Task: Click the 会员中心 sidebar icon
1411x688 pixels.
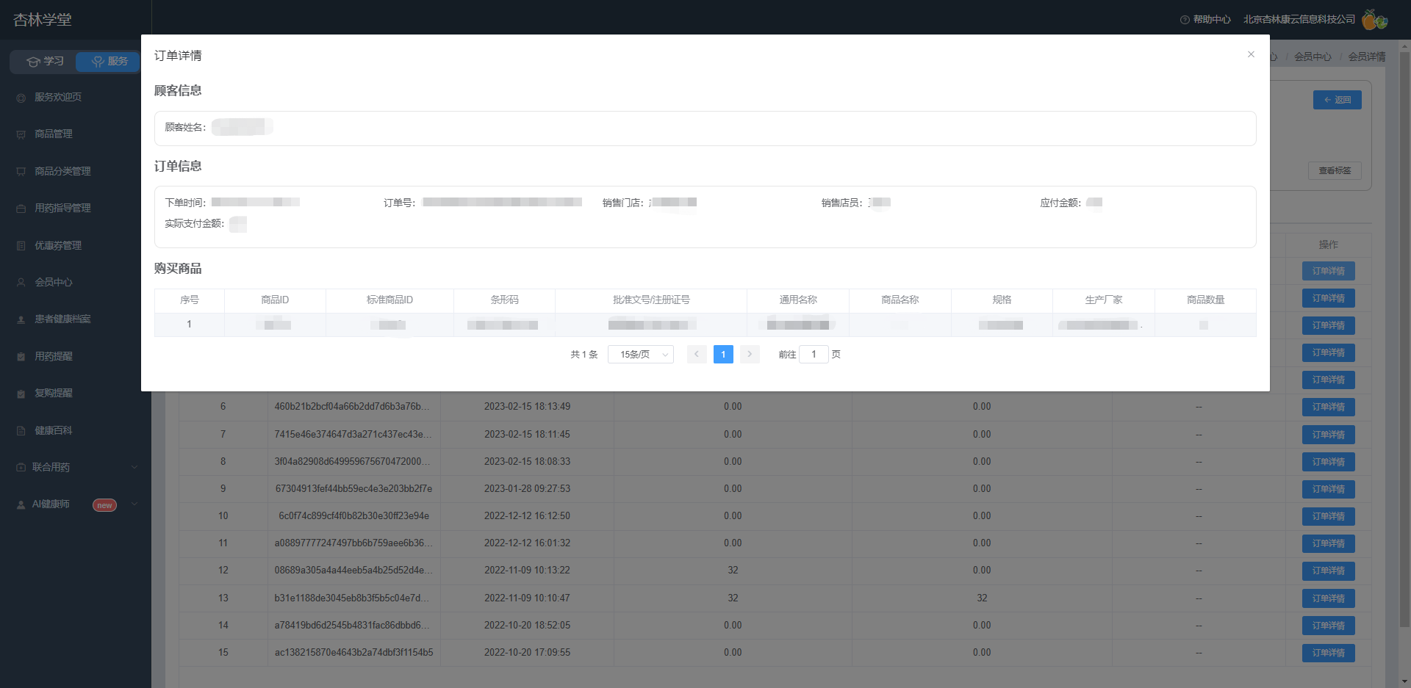Action: [x=21, y=282]
